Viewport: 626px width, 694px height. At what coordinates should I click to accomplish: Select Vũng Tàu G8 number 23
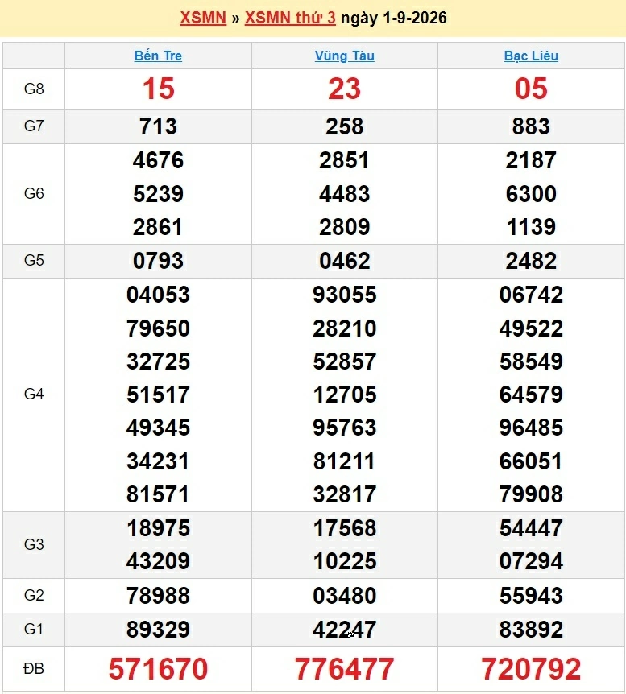[x=345, y=89]
